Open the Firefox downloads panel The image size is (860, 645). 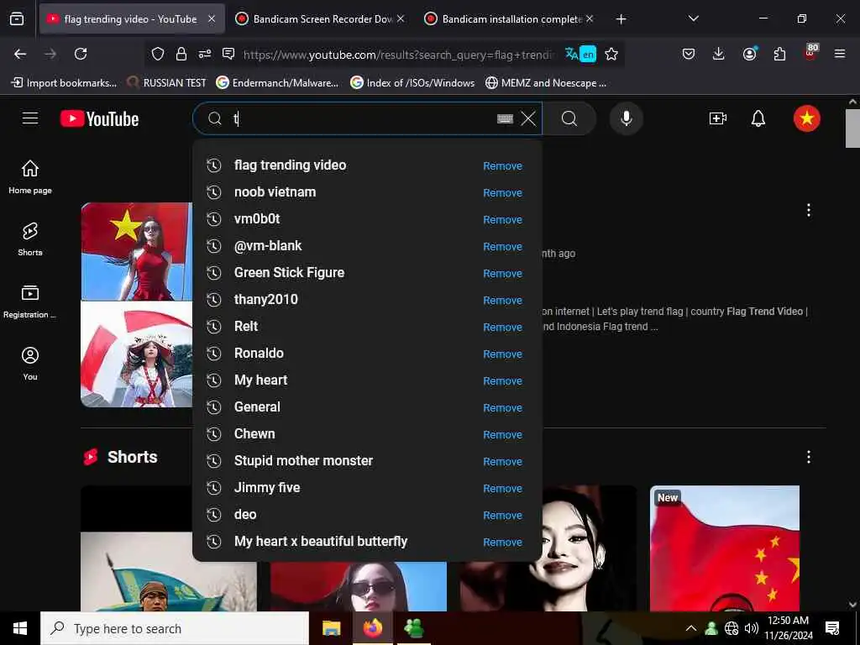(x=719, y=54)
